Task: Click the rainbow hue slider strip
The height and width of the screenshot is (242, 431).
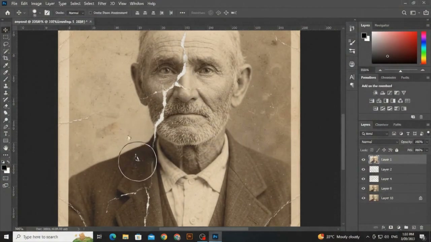Action: tap(424, 47)
